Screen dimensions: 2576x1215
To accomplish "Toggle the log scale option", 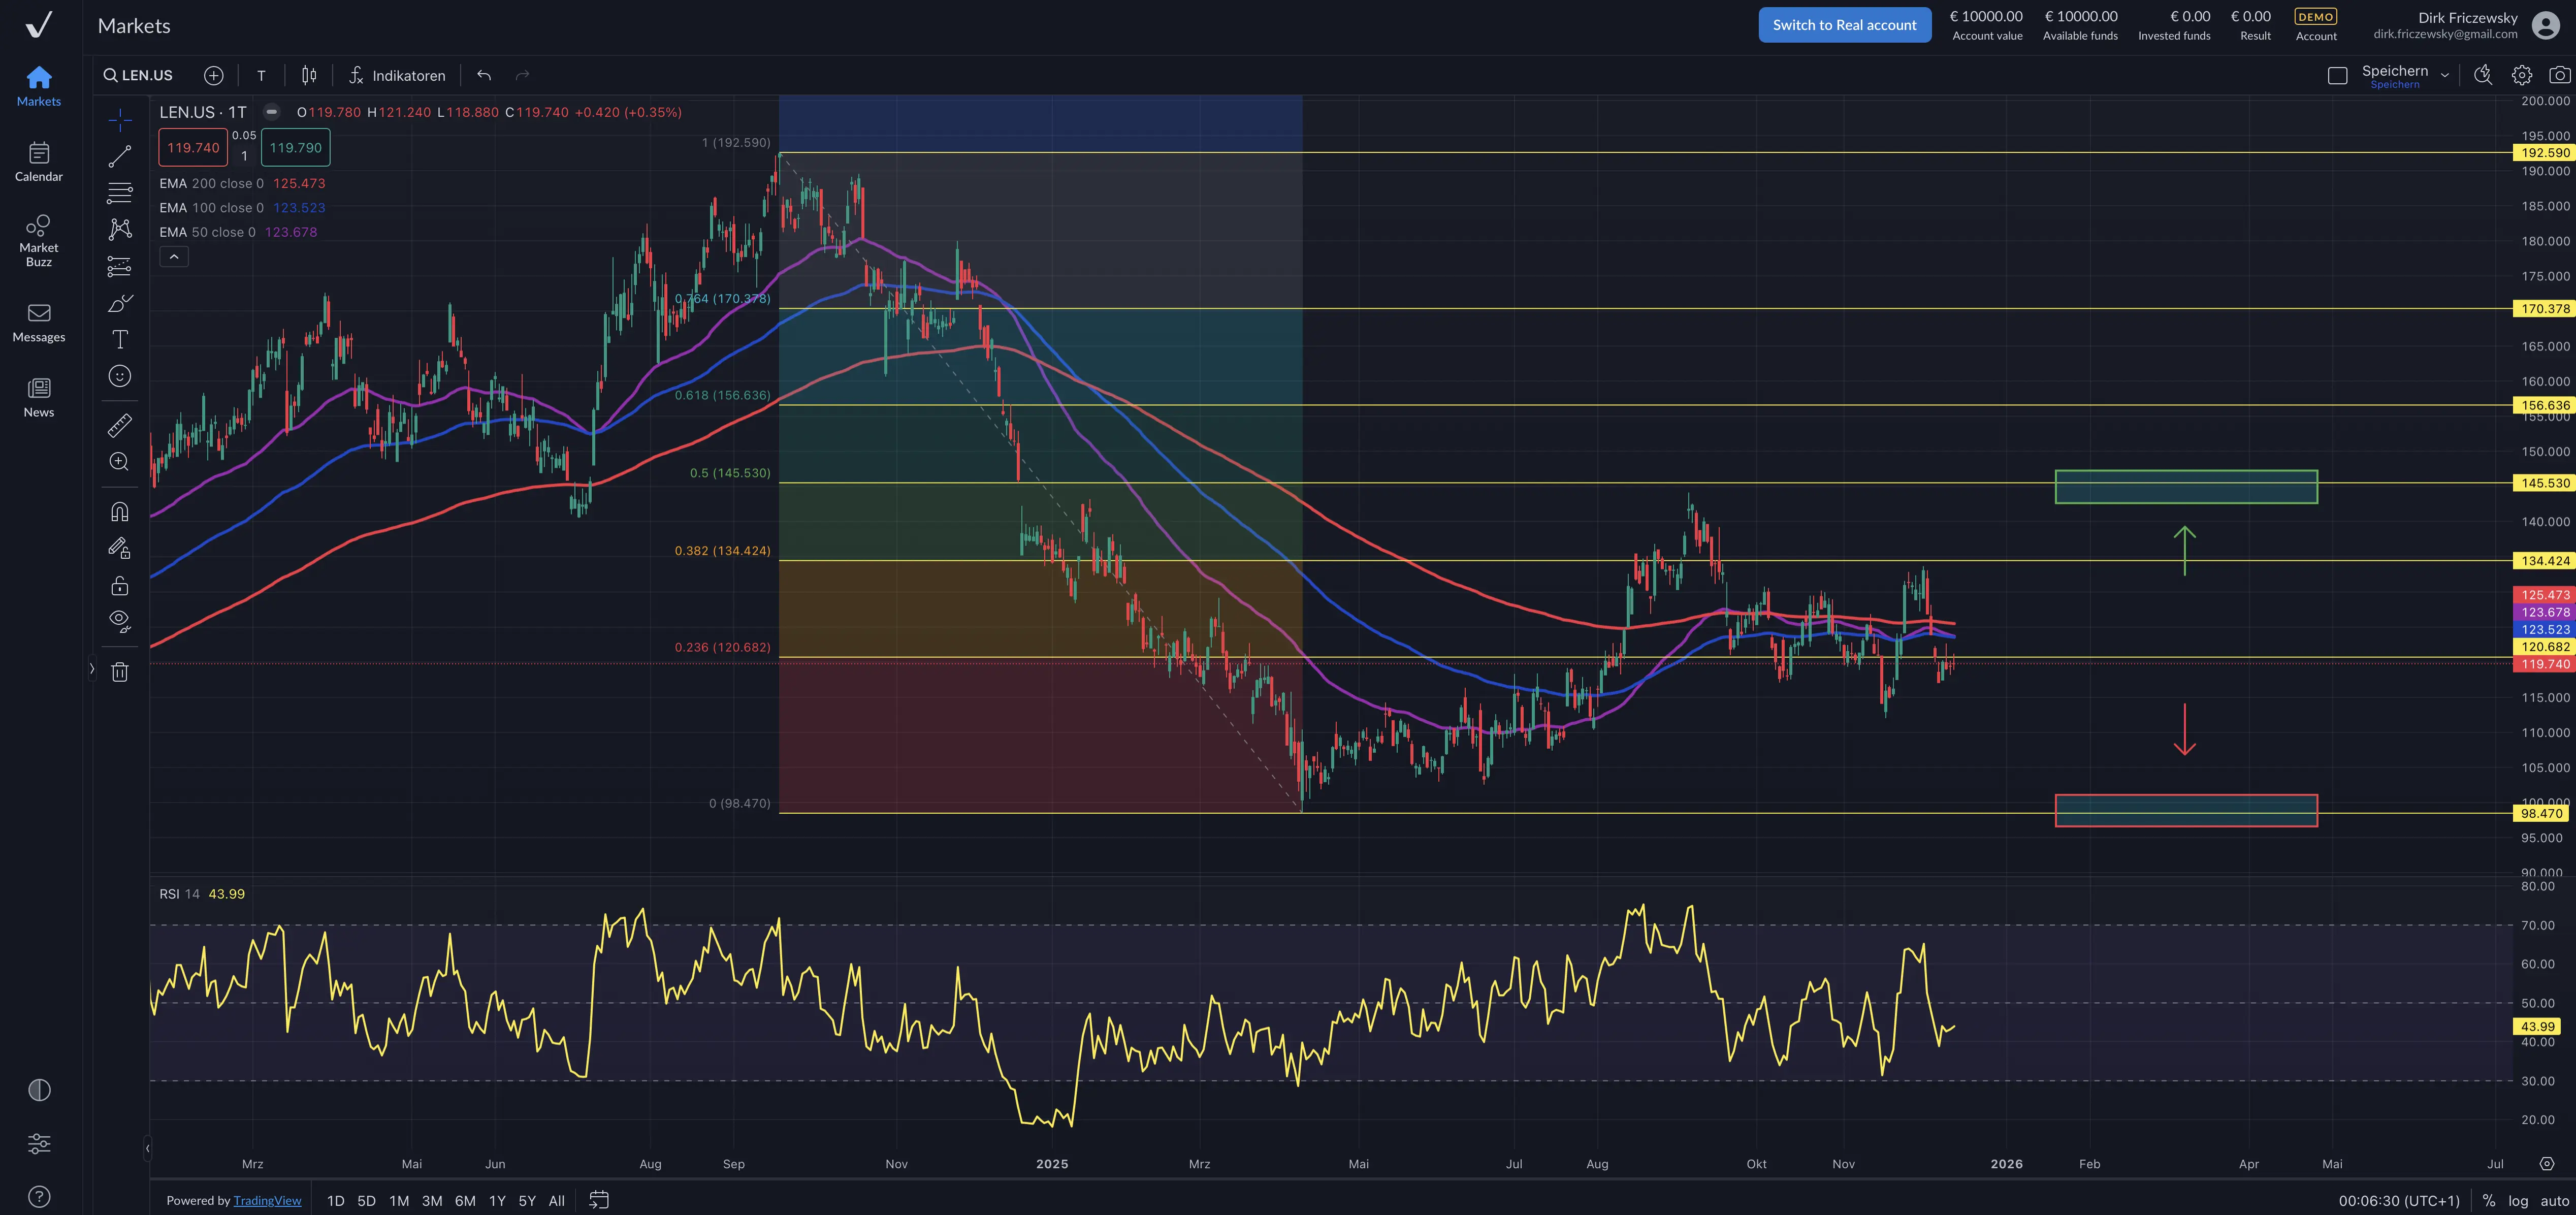I will point(2518,1200).
